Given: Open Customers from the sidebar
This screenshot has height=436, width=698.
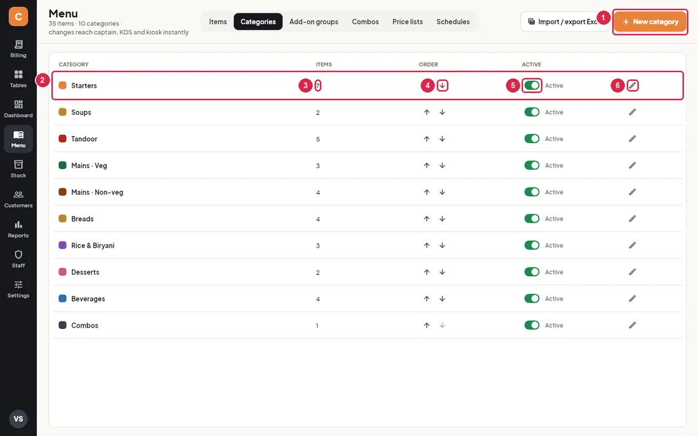Looking at the screenshot, I should [18, 199].
